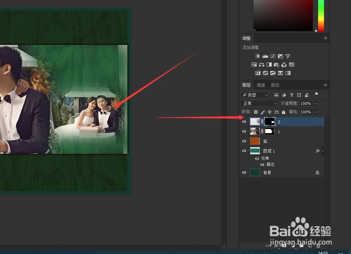Add an Invert adjustment
This screenshot has height=254, width=351.
[258, 73]
